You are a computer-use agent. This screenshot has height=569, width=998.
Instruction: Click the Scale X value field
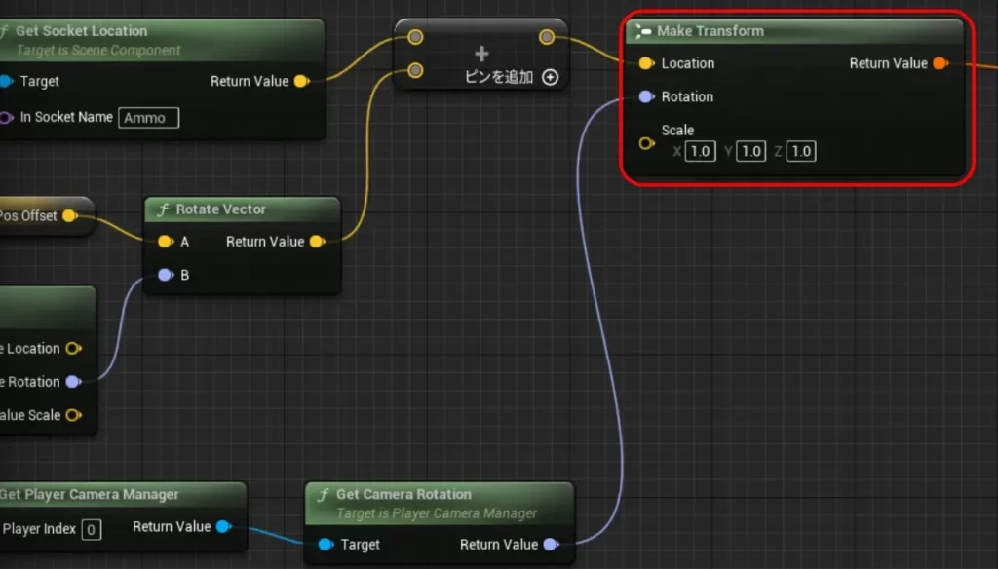(x=700, y=151)
